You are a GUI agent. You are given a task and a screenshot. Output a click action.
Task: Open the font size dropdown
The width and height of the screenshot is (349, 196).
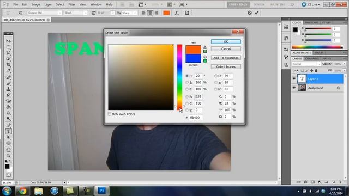pos(112,13)
